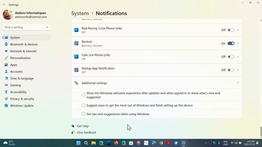Open Network & internet settings
This screenshot has width=262, height=147.
23,51
